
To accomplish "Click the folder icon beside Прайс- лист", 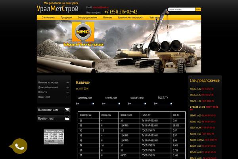I will click(67, 118).
